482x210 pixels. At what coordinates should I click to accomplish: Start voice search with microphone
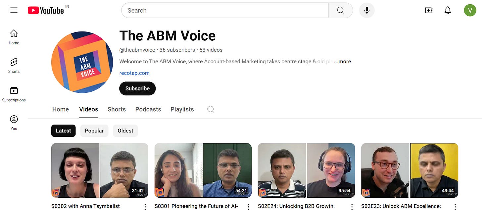(x=366, y=11)
